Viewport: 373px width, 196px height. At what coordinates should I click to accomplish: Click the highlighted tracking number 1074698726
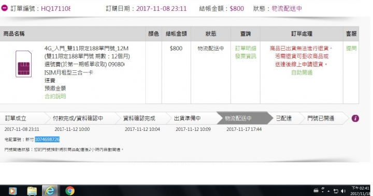[47, 140]
